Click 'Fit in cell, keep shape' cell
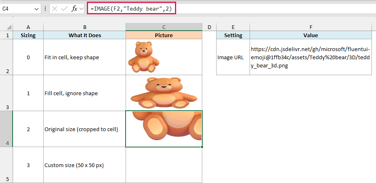376x183 pixels. click(85, 57)
